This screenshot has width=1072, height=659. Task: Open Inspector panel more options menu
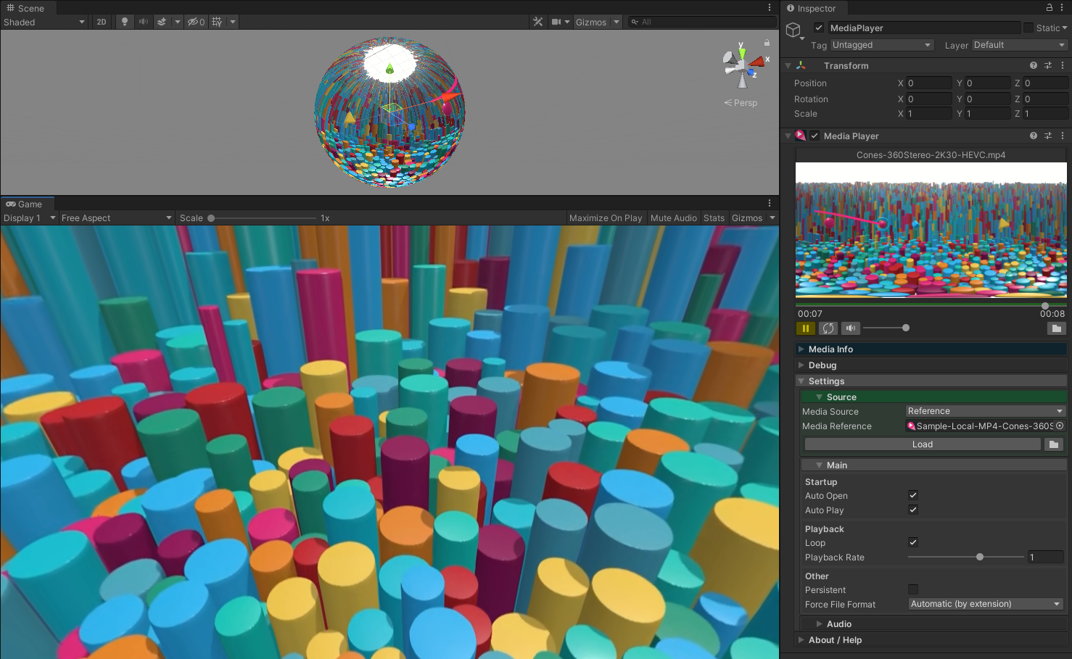(1062, 7)
